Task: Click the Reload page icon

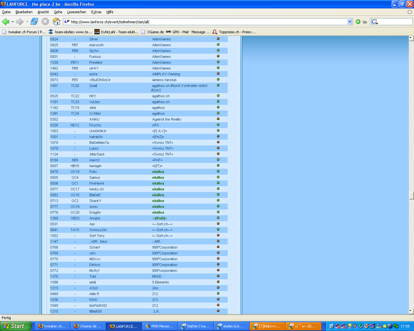Action: click(34, 22)
